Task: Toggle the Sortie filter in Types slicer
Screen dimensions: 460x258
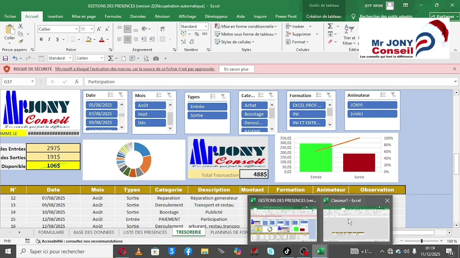Action: pos(207,115)
